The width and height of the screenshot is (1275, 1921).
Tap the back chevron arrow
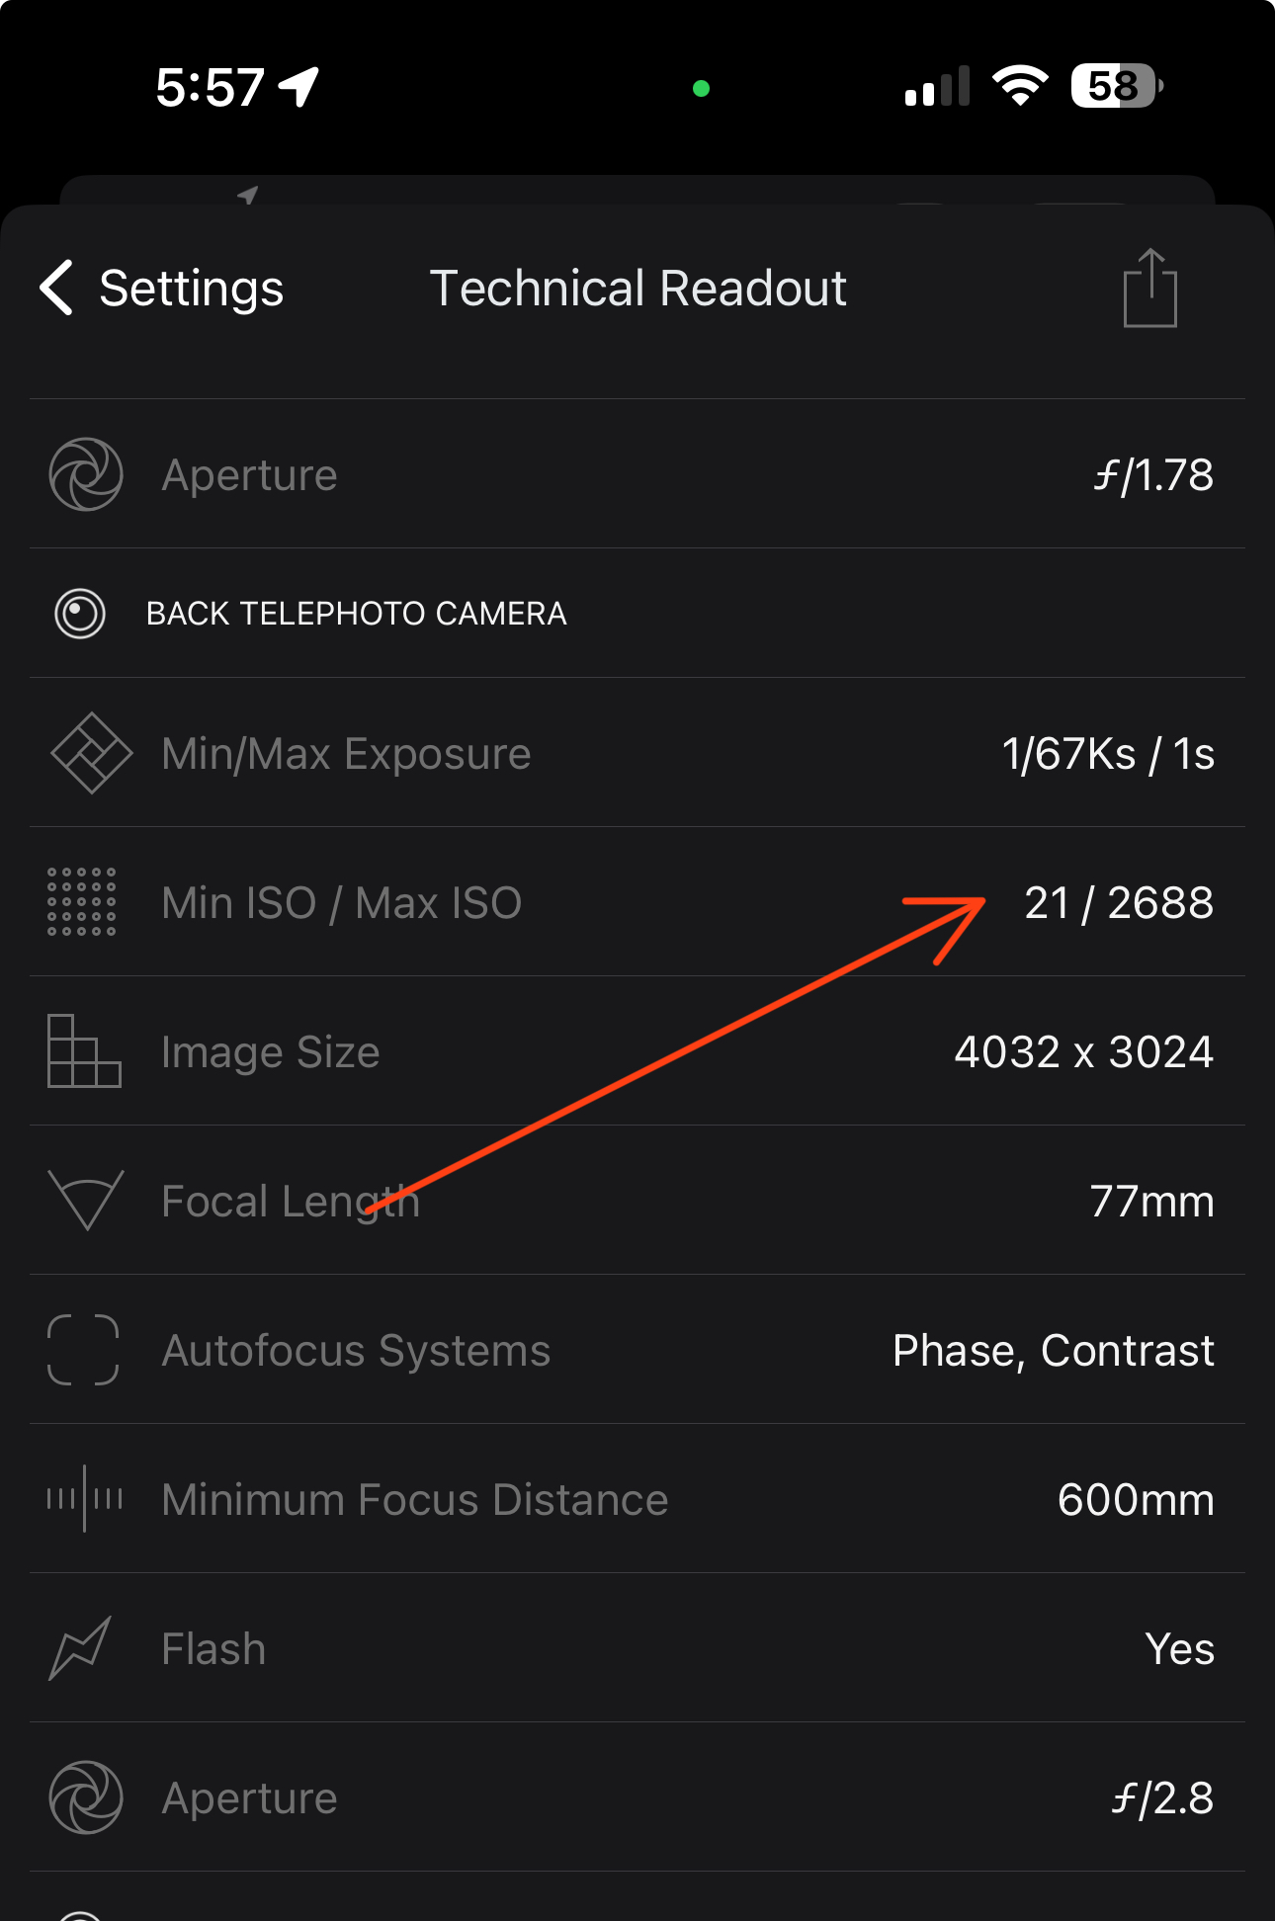pyautogui.click(x=56, y=289)
